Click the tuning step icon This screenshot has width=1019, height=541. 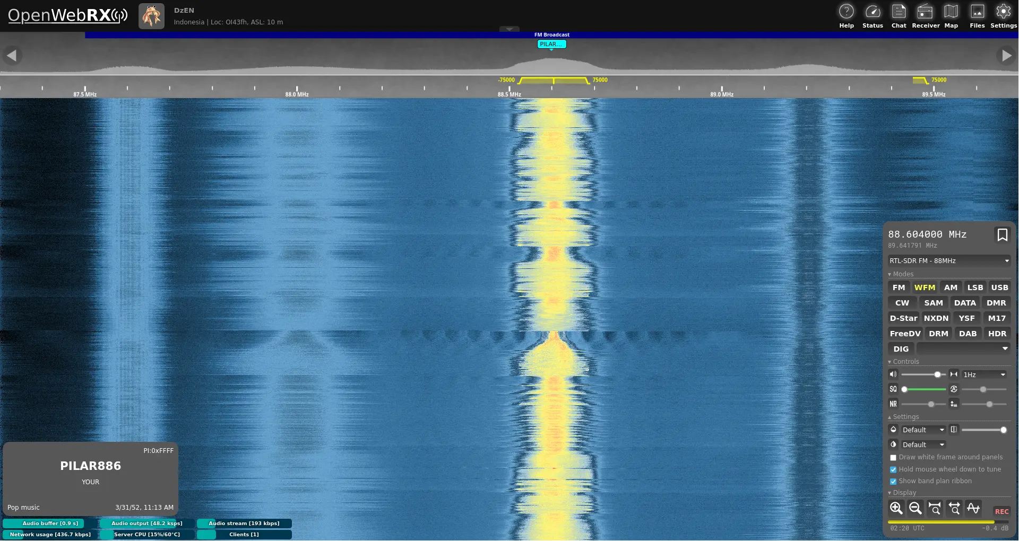(x=954, y=374)
